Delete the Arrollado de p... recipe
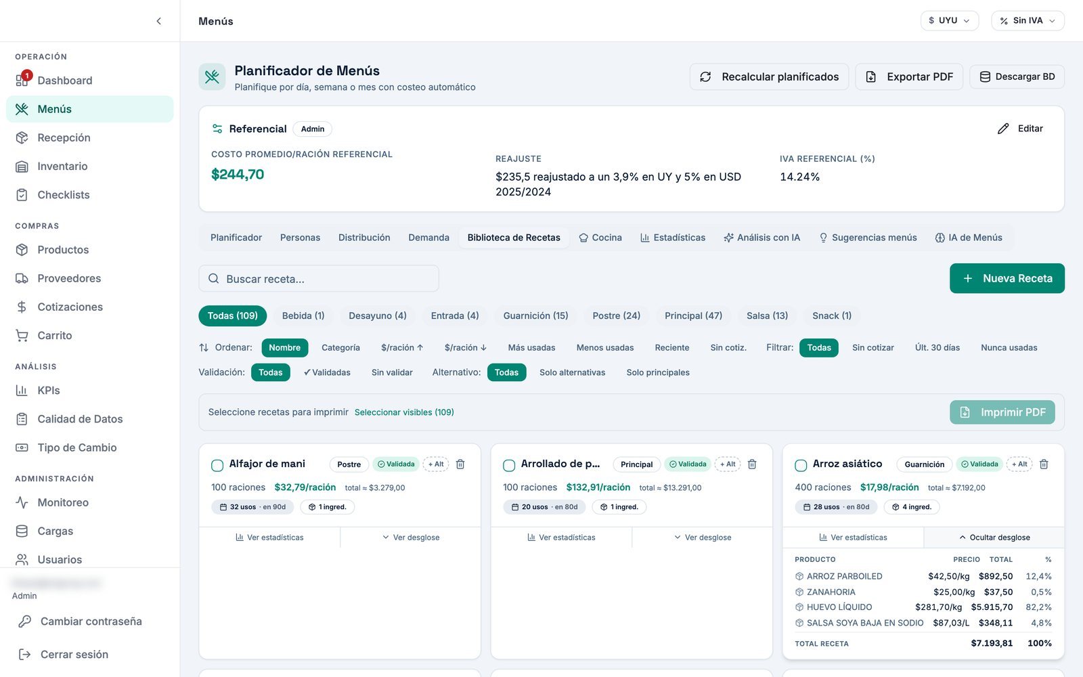Image resolution: width=1083 pixels, height=677 pixels. point(752,464)
